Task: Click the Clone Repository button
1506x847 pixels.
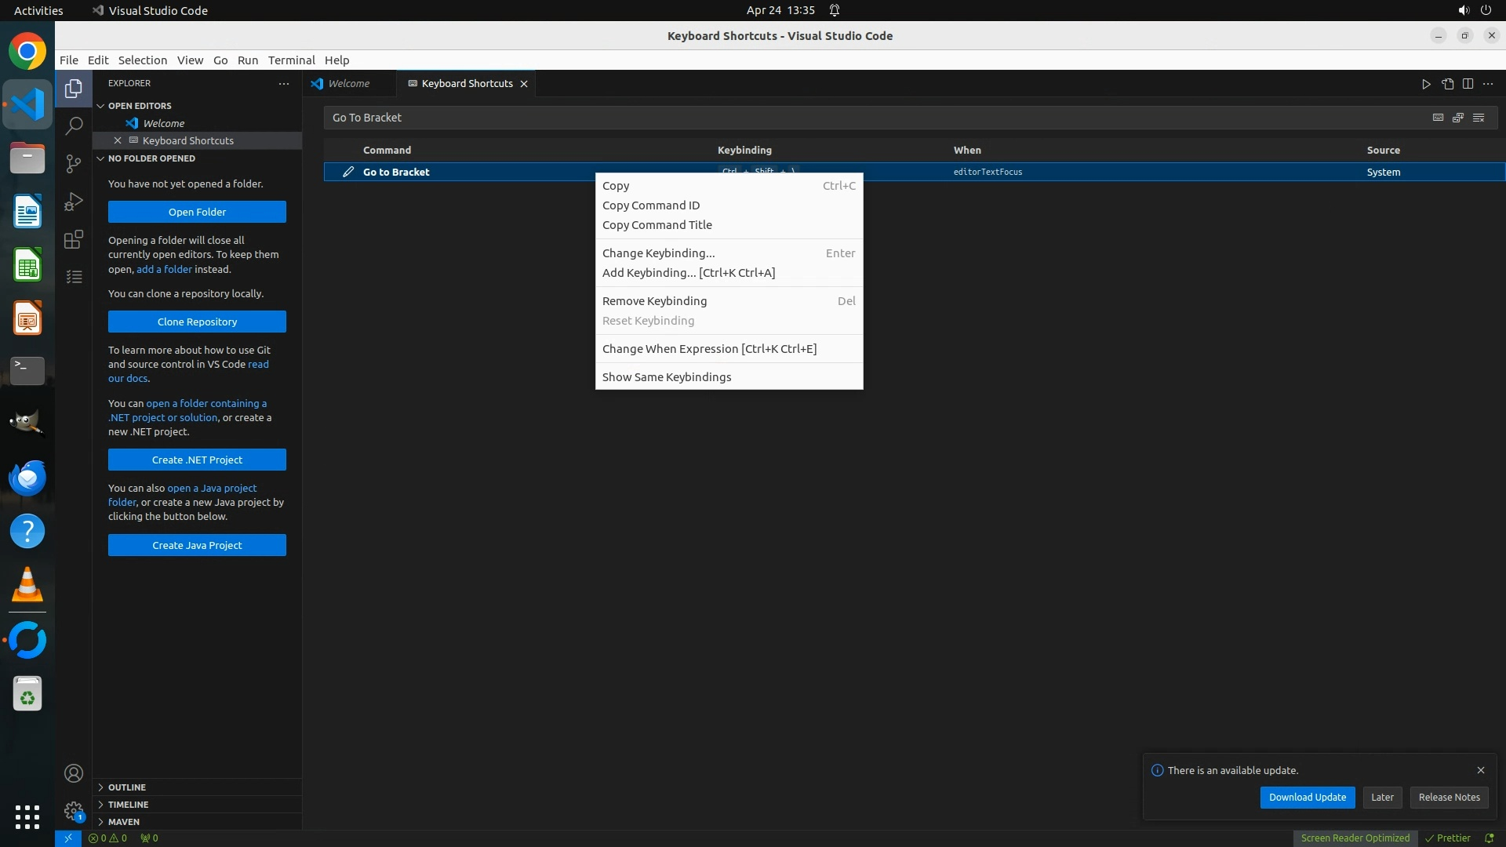Action: (197, 322)
